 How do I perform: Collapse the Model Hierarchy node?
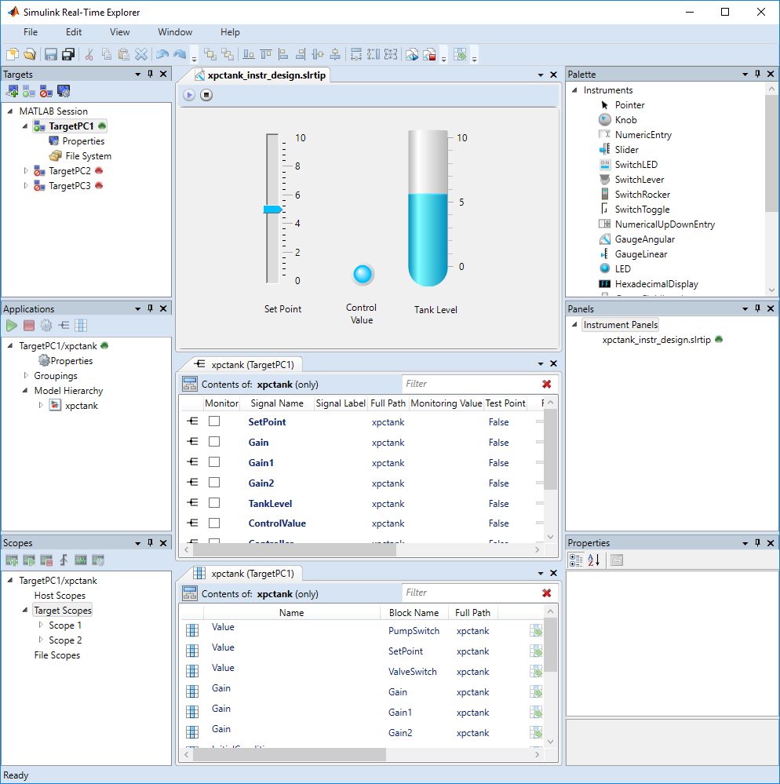tap(25, 391)
